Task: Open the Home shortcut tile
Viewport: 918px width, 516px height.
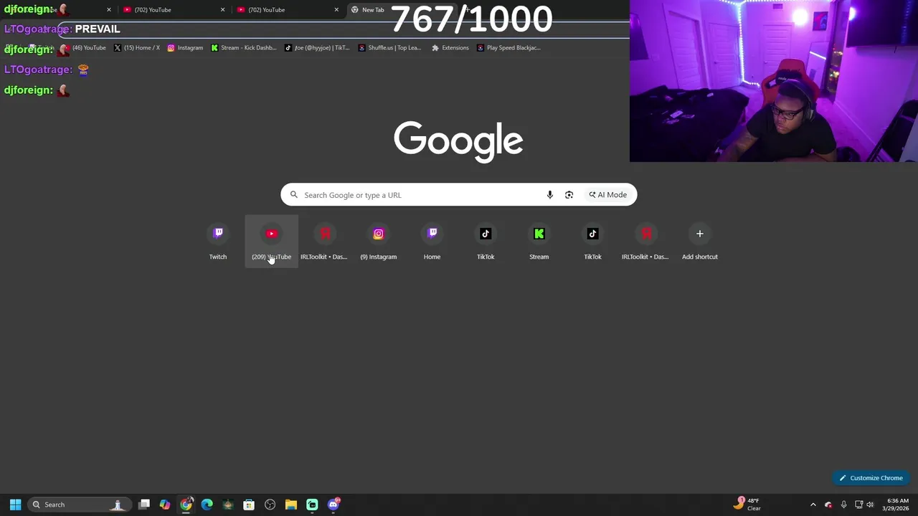Action: (432, 242)
